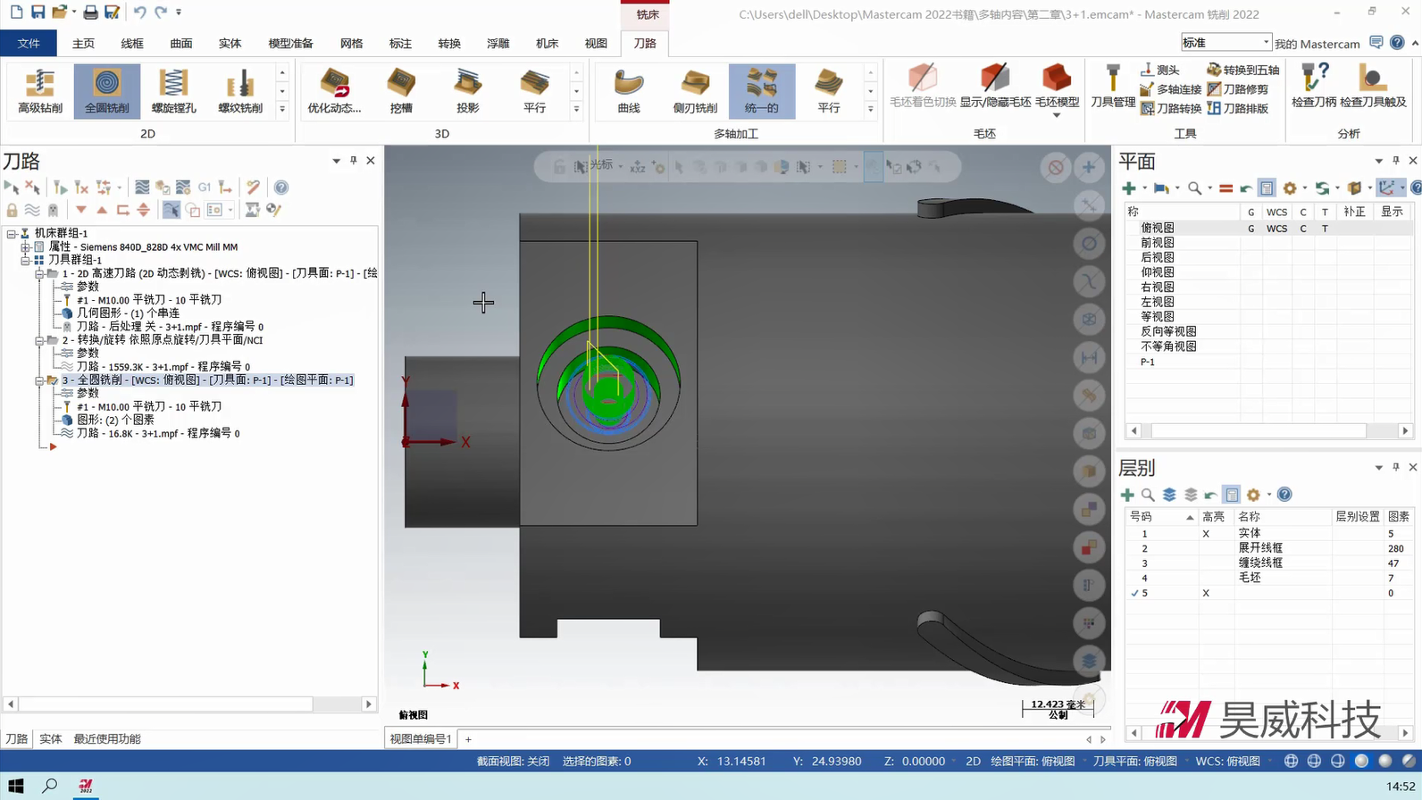Select the 高级钻削 toolpath icon

(40, 91)
